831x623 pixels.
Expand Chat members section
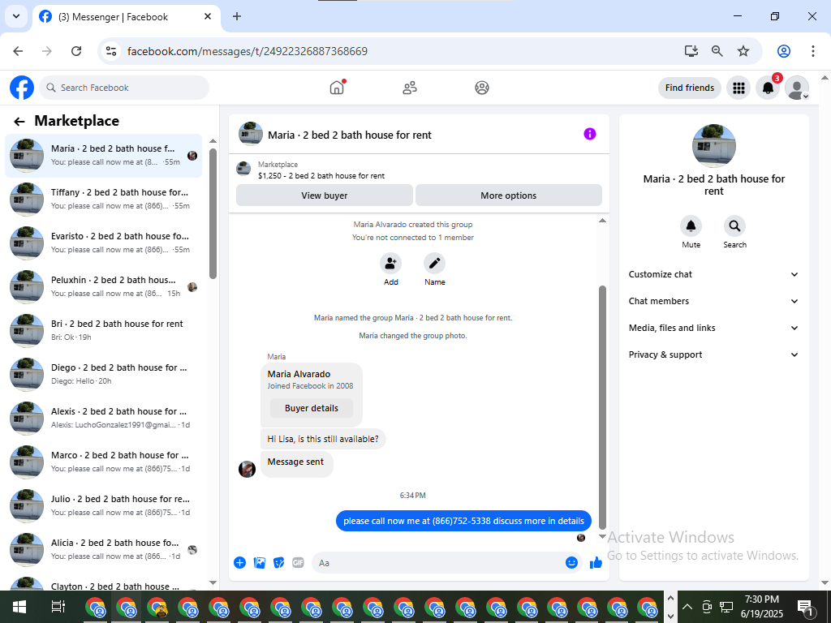point(713,301)
